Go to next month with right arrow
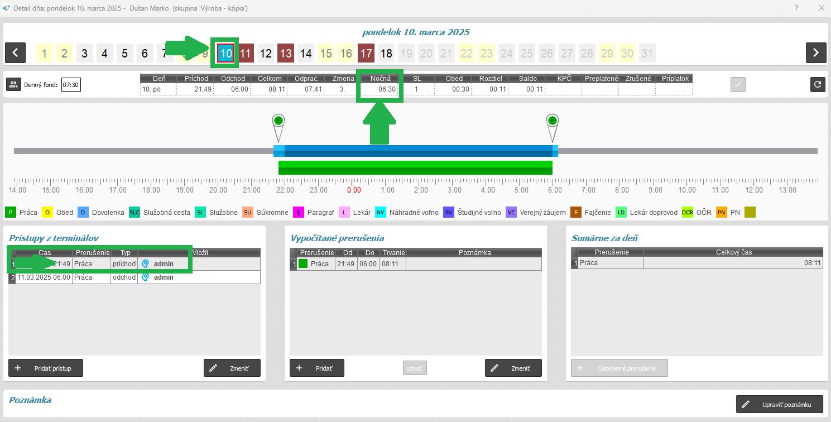The width and height of the screenshot is (831, 422). tap(815, 53)
